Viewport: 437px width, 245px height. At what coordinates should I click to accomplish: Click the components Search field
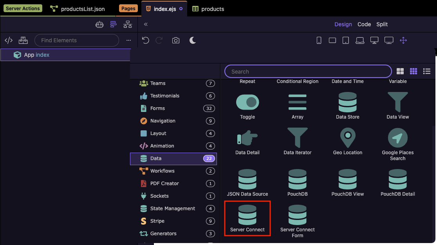click(x=308, y=72)
